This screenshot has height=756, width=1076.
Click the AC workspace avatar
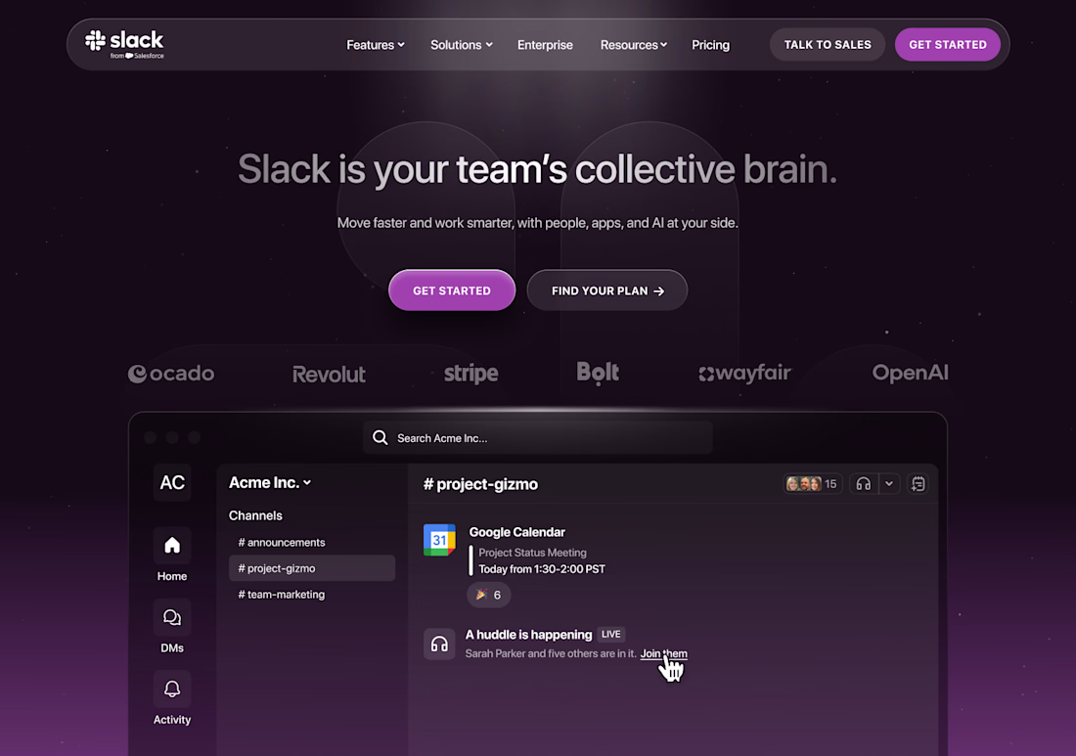coord(172,482)
